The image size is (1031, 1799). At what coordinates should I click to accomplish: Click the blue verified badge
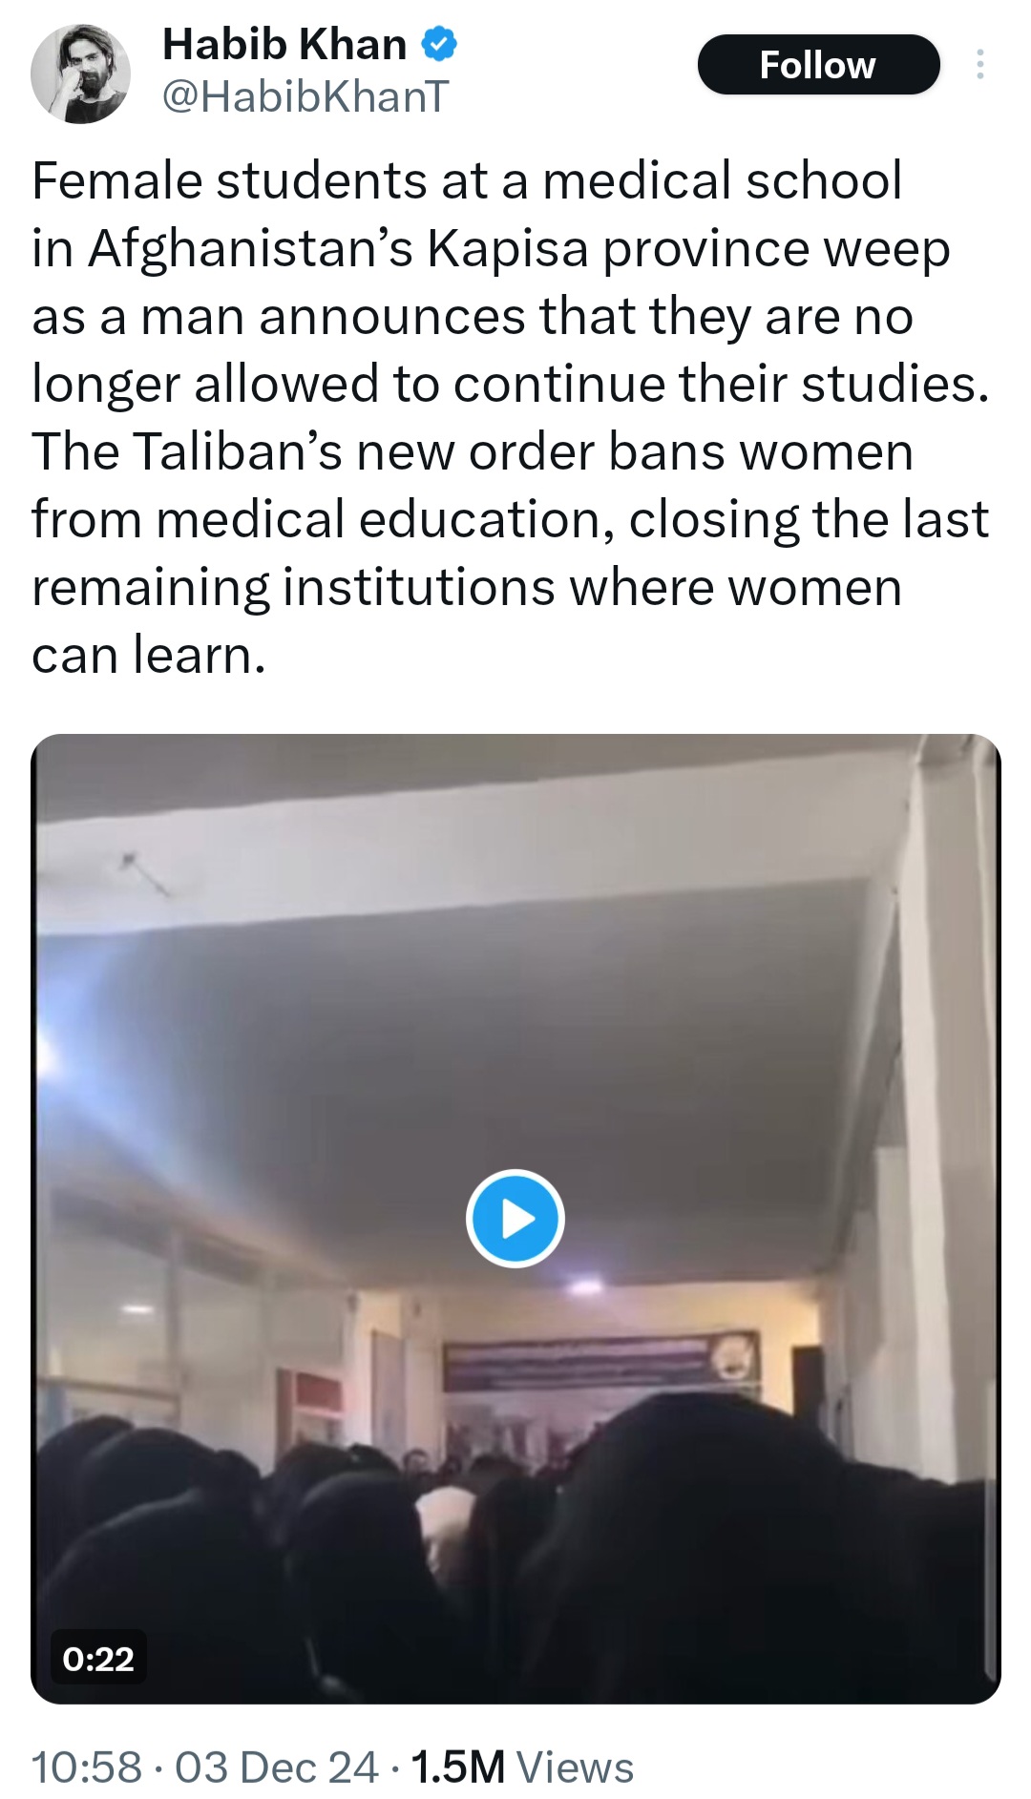click(439, 44)
